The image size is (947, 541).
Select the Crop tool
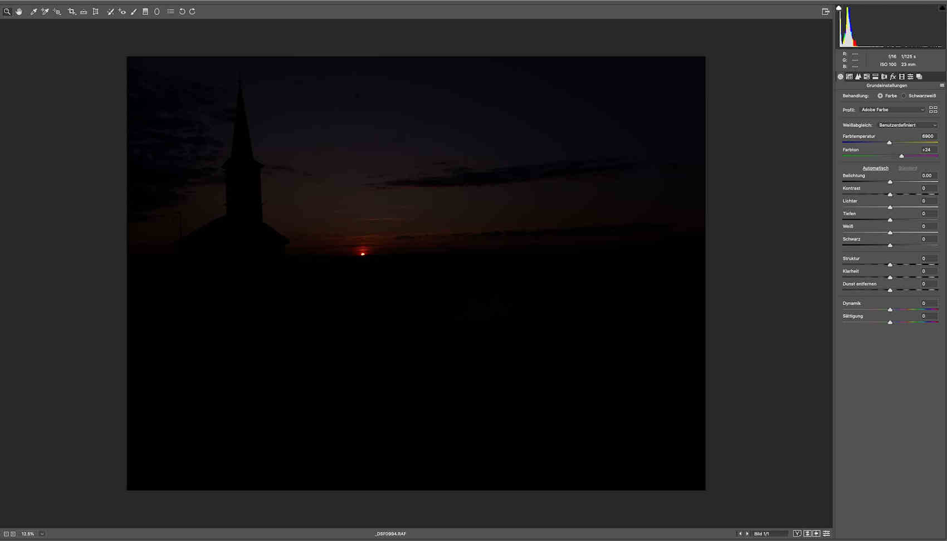point(71,12)
